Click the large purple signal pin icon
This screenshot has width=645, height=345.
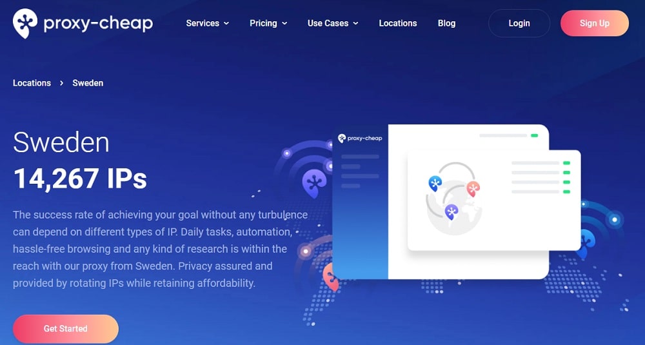click(x=314, y=183)
